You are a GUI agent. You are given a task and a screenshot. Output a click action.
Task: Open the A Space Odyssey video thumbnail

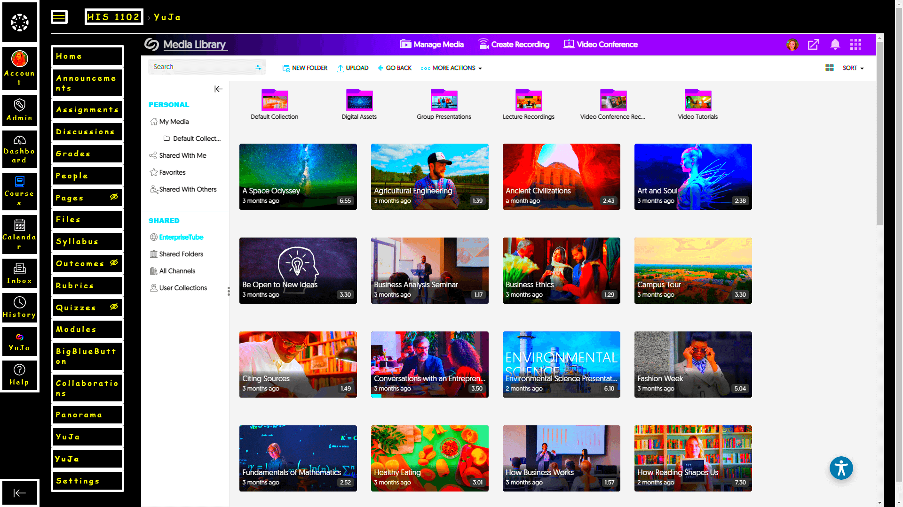point(298,177)
